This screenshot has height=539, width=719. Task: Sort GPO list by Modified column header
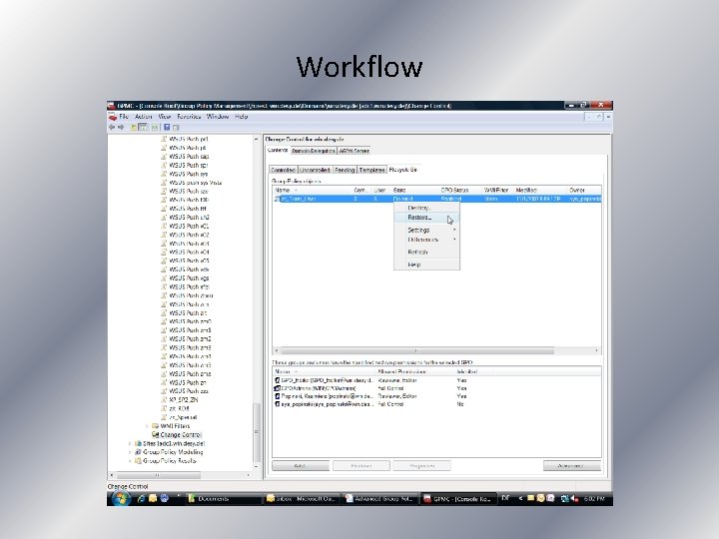coord(539,190)
